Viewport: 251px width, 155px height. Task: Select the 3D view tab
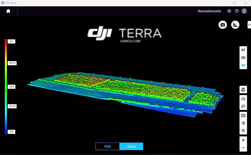243,65
